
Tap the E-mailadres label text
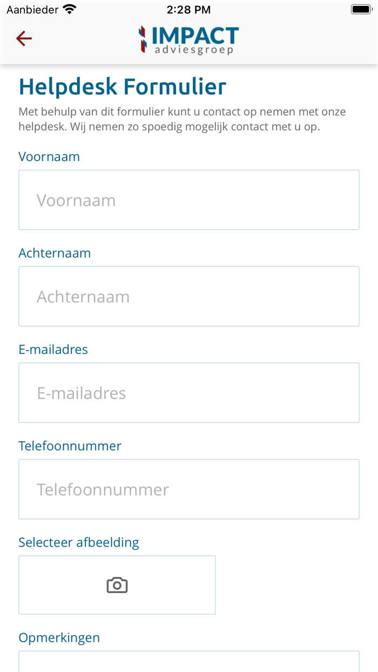point(53,350)
